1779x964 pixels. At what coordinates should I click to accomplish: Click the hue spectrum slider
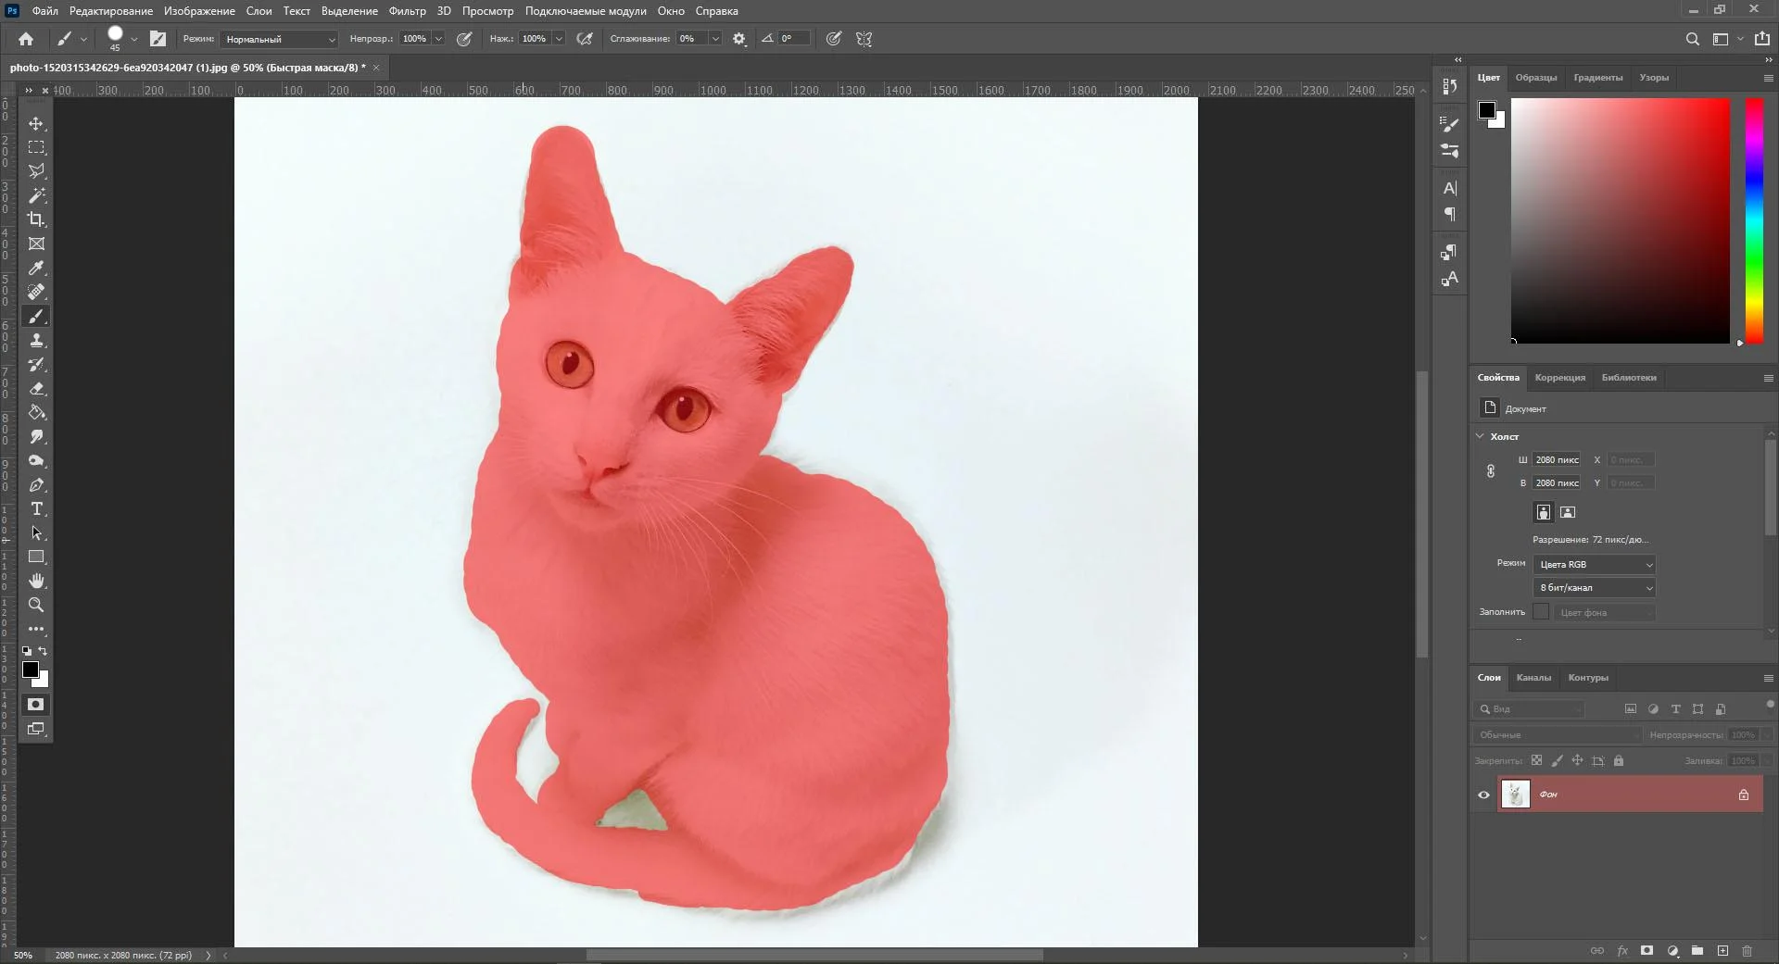pyautogui.click(x=1754, y=220)
